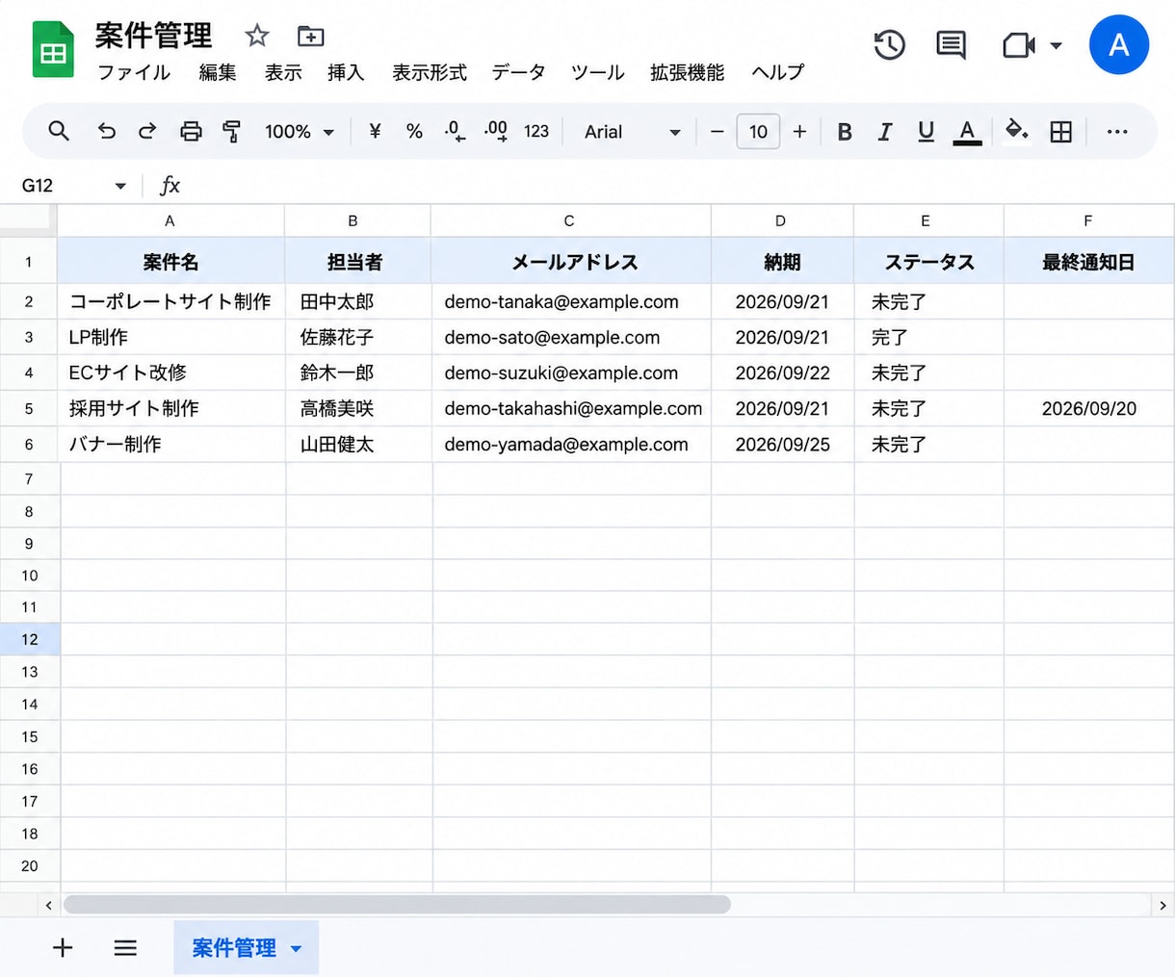
Task: Select cell コーポレートサイト制作
Action: (x=170, y=301)
